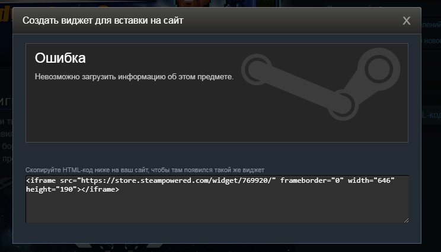441x252 pixels.
Task: Click the partially visible 'новос' link at right edge
Action: point(432,41)
